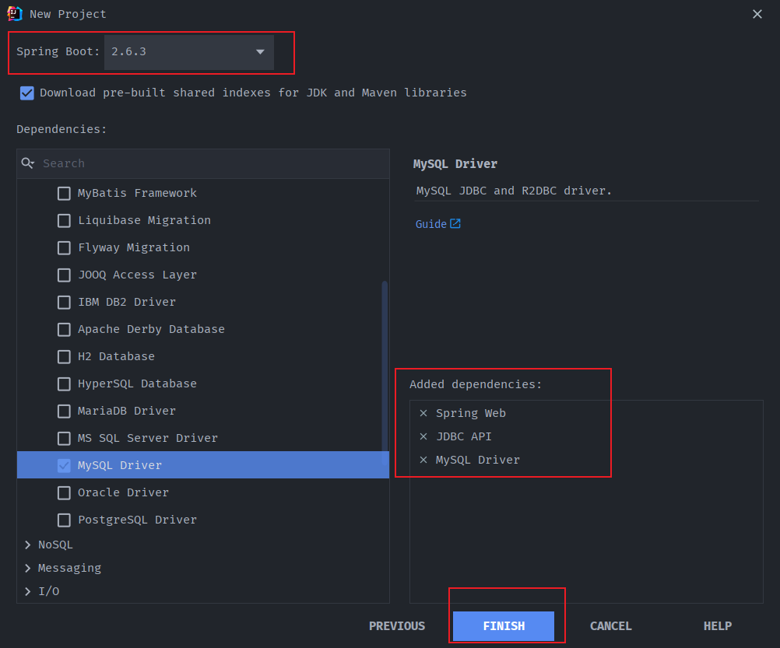Viewport: 780px width, 648px height.
Task: Expand the Messaging category
Action: pos(29,568)
